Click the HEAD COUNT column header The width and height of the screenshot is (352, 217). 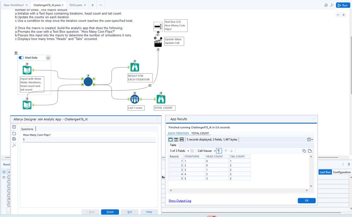click(x=217, y=157)
